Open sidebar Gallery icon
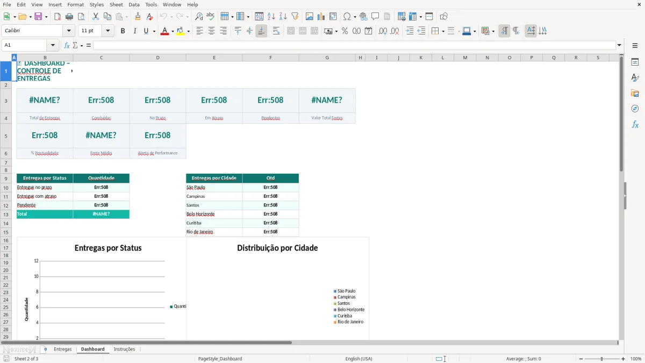 tap(635, 93)
